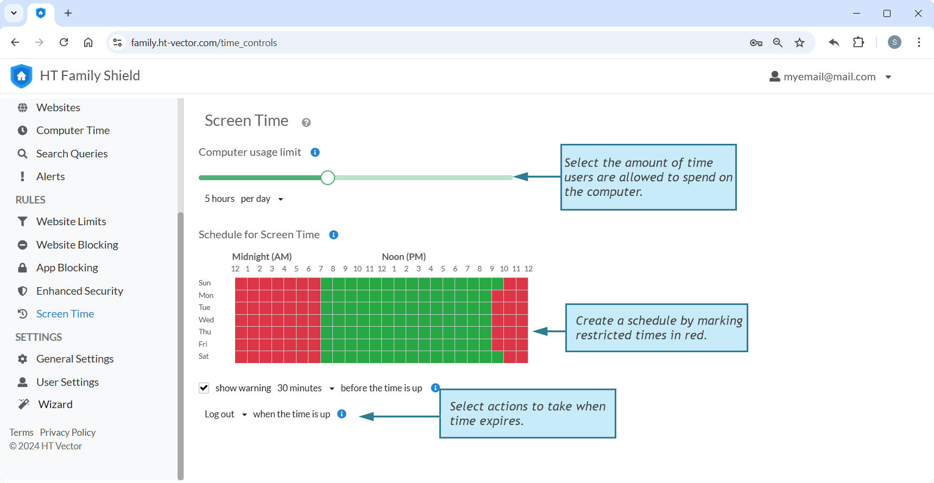Toggle the Sunday 12 AM schedule cell
Image resolution: width=934 pixels, height=483 pixels.
click(x=241, y=283)
